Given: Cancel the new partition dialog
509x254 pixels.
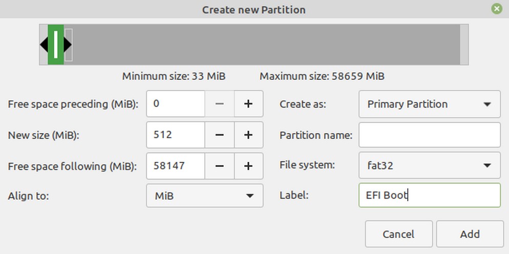Looking at the screenshot, I should [x=398, y=234].
